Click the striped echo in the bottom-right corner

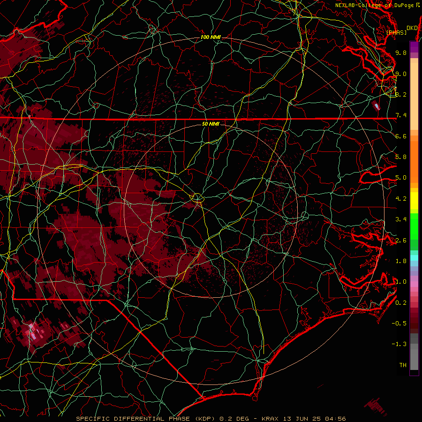(376, 406)
